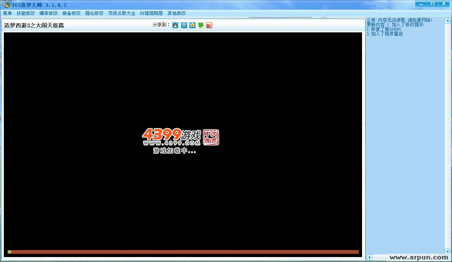Click announcement panel scroll-down arrow
Viewport: 452px width, 262px height.
point(447,251)
